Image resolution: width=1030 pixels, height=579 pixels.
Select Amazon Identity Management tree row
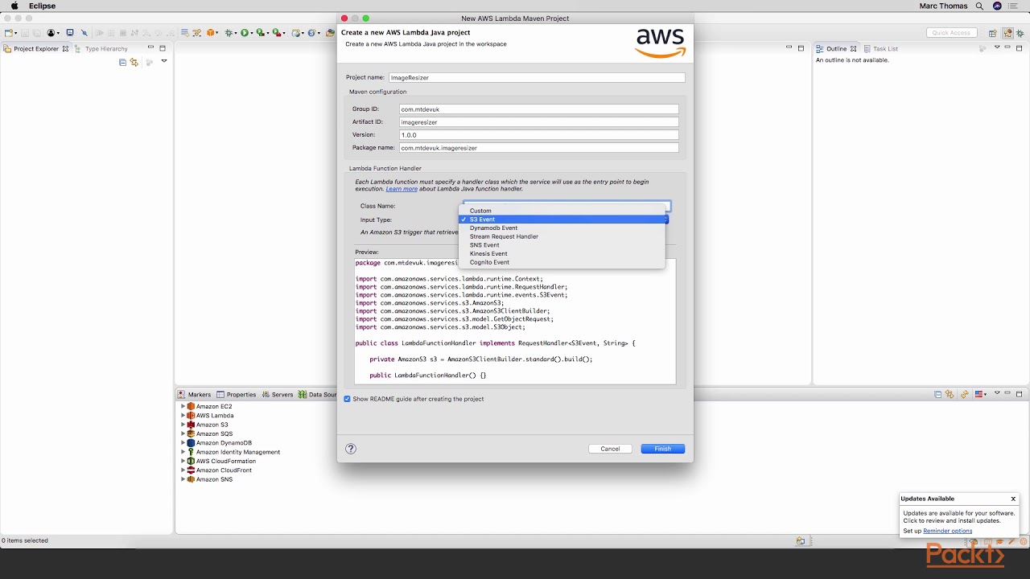[233, 452]
